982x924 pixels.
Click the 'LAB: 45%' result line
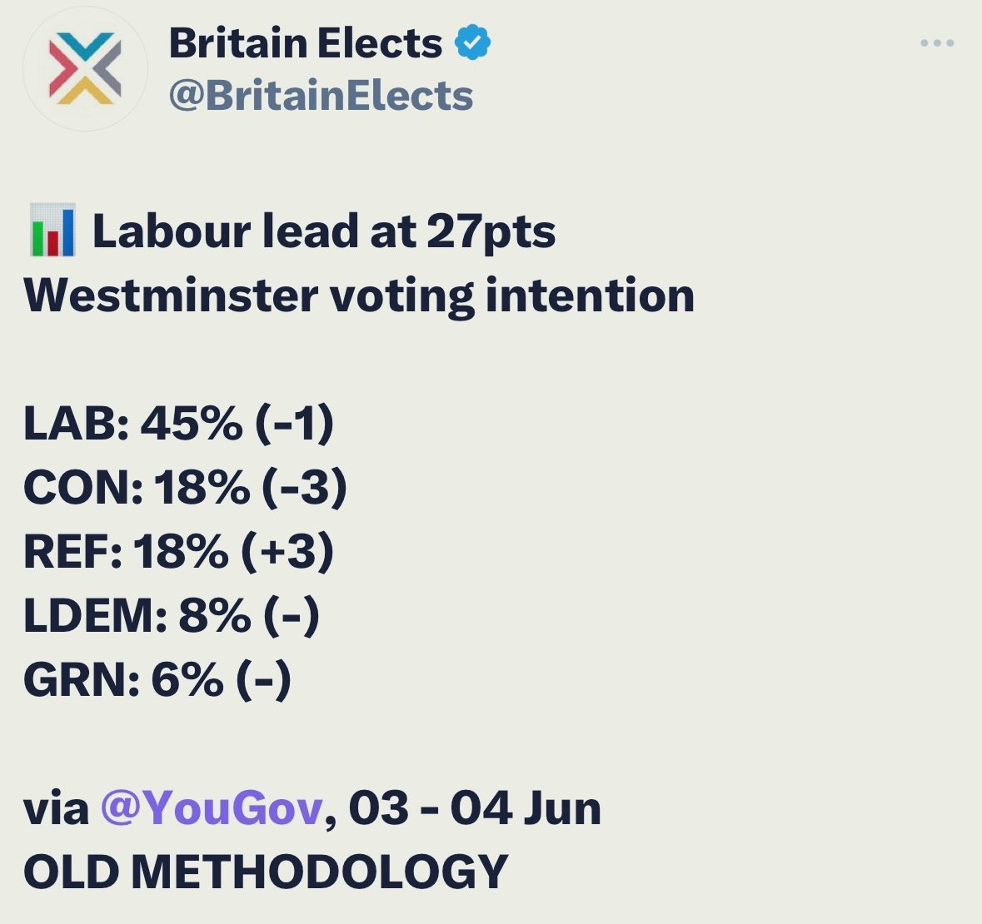pos(178,423)
